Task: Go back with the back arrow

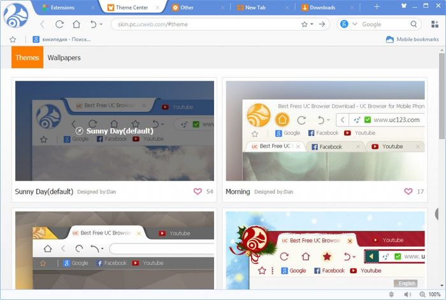Action: (x=43, y=24)
